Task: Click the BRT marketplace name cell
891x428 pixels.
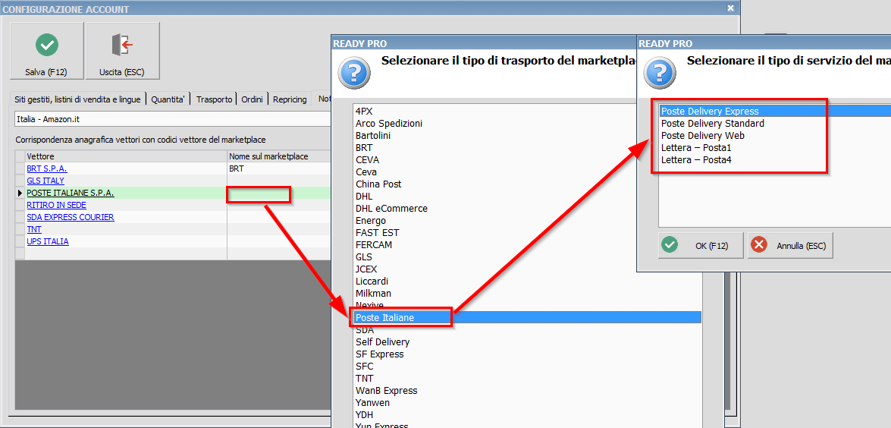Action: 279,168
